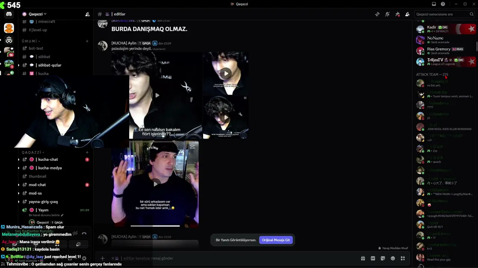This screenshot has height=268, width=478.
Task: Focus the Qaqazzi server search field
Action: coord(445,14)
